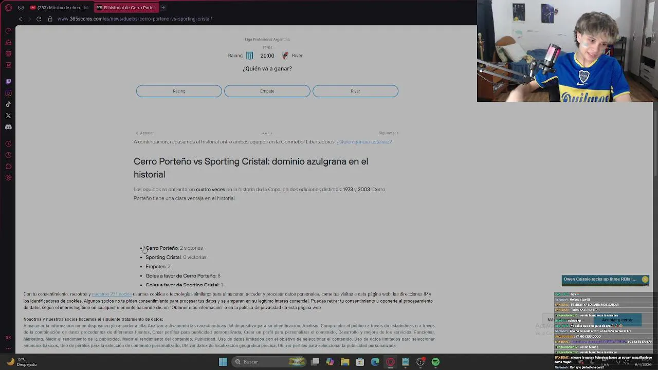Switch to Opera GX taskbar icon

390,362
